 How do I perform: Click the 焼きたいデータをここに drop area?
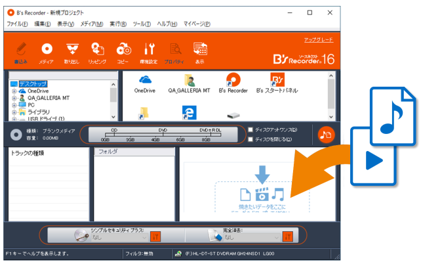[x=262, y=196]
